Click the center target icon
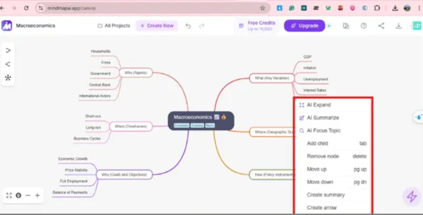 pos(19,195)
